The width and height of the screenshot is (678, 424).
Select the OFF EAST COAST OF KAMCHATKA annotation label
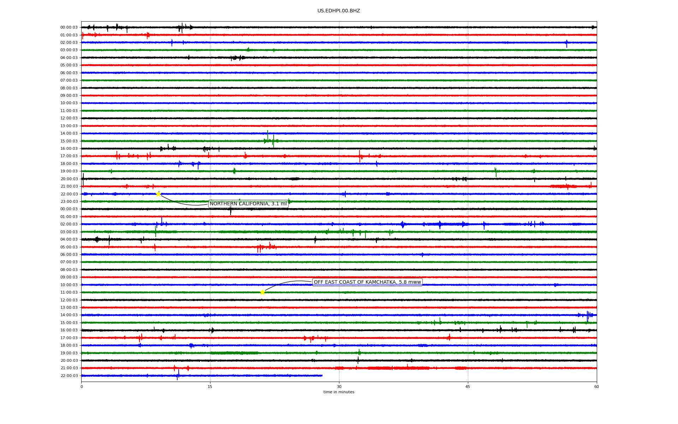coord(367,282)
